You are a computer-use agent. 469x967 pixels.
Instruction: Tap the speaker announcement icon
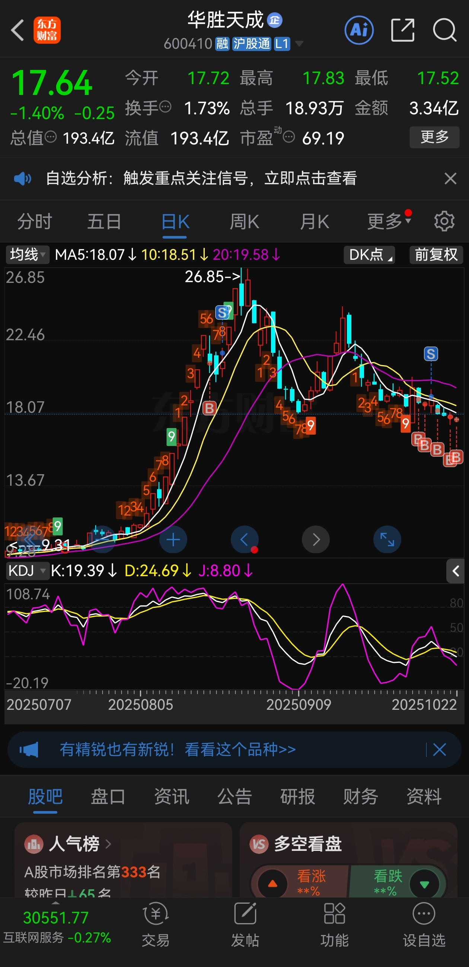23,178
